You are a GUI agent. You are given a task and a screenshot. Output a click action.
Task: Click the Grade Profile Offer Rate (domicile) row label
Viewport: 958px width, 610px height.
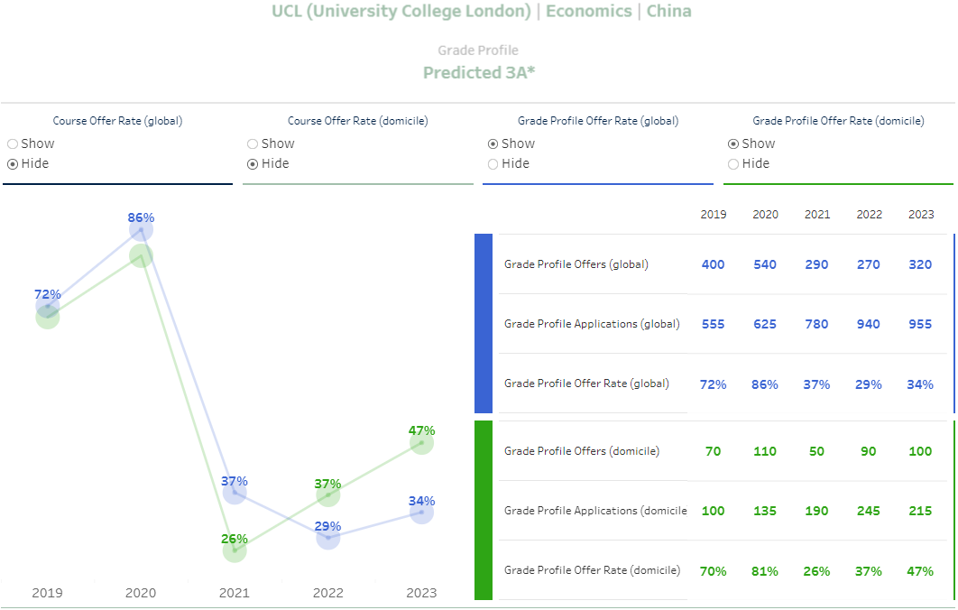[592, 570]
